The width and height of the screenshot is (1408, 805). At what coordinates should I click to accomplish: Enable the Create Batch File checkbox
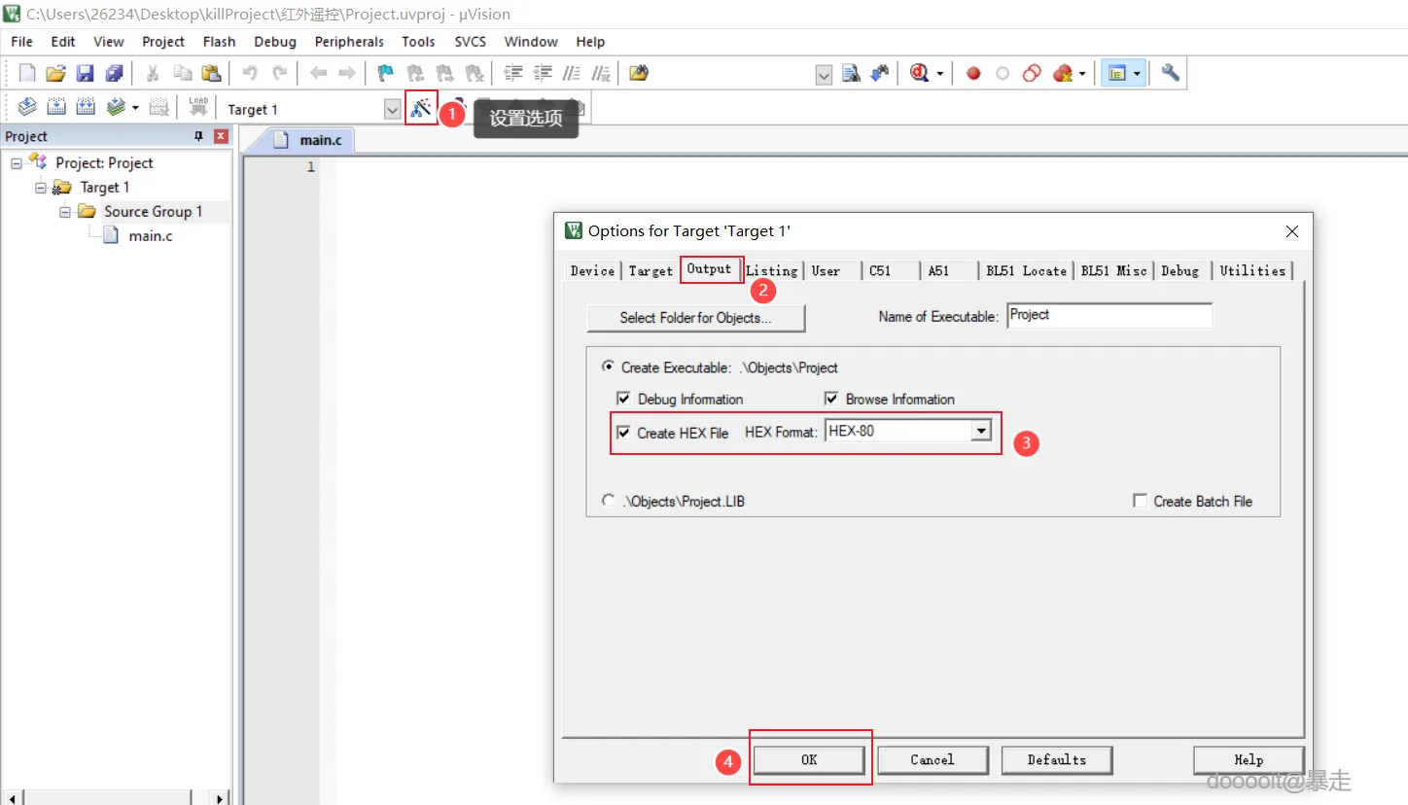click(x=1140, y=501)
